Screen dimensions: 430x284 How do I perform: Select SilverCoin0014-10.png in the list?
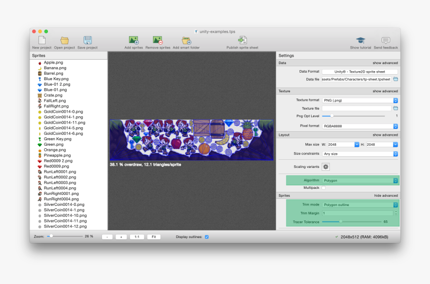[65, 215]
